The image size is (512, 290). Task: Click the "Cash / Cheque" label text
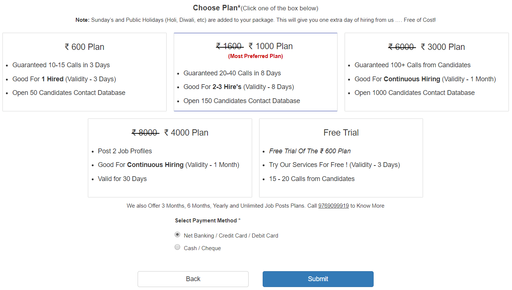(202, 248)
